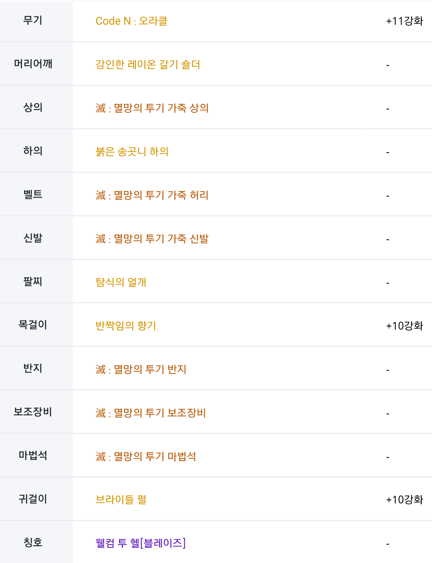Viewport: 432px width, 563px height.
Task: Open the 브라이들 펄 earring item
Action: pos(121,499)
